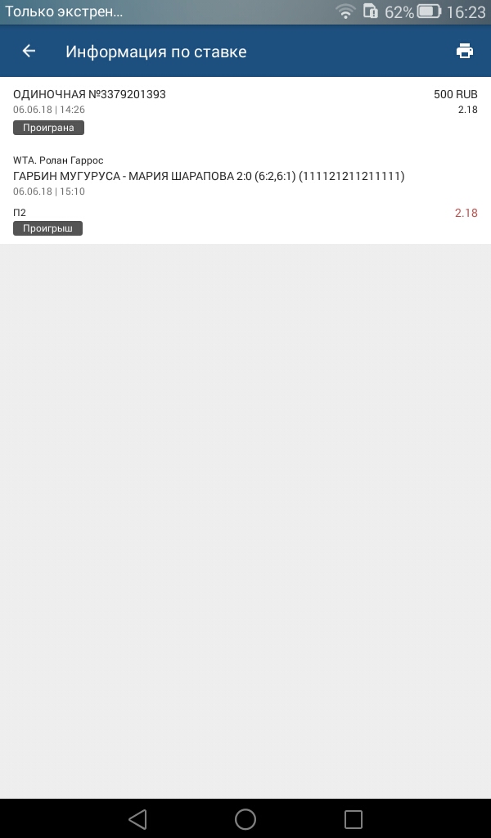Tap the bet placement time 06.06.18 | 14:26
The width and height of the screenshot is (491, 838).
[x=49, y=110]
